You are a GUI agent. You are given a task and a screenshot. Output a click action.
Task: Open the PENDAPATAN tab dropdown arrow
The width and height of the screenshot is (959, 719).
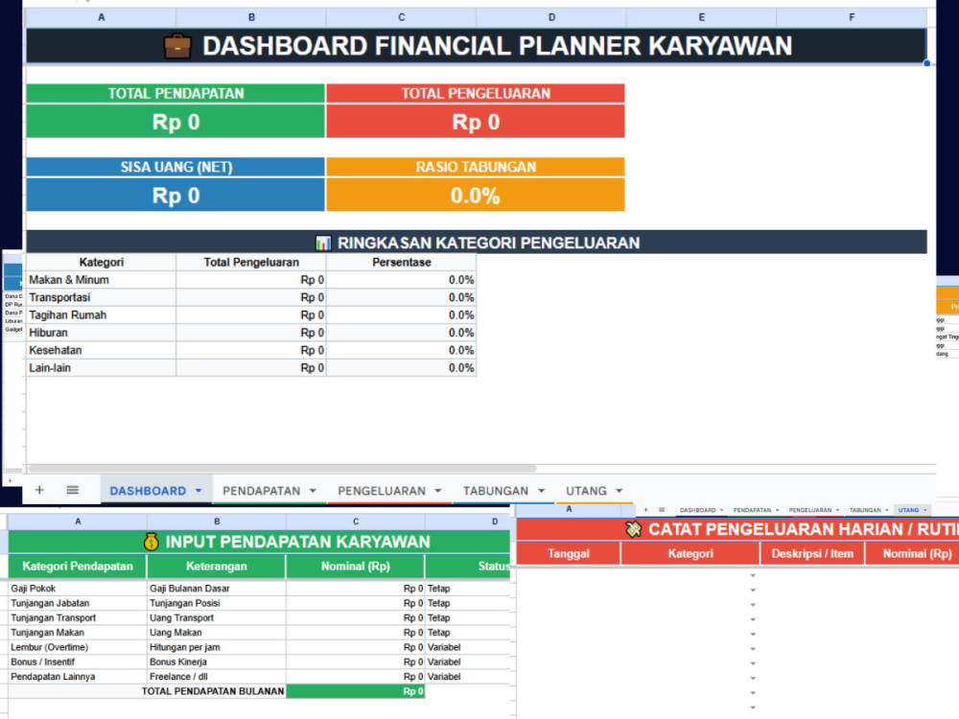click(313, 490)
